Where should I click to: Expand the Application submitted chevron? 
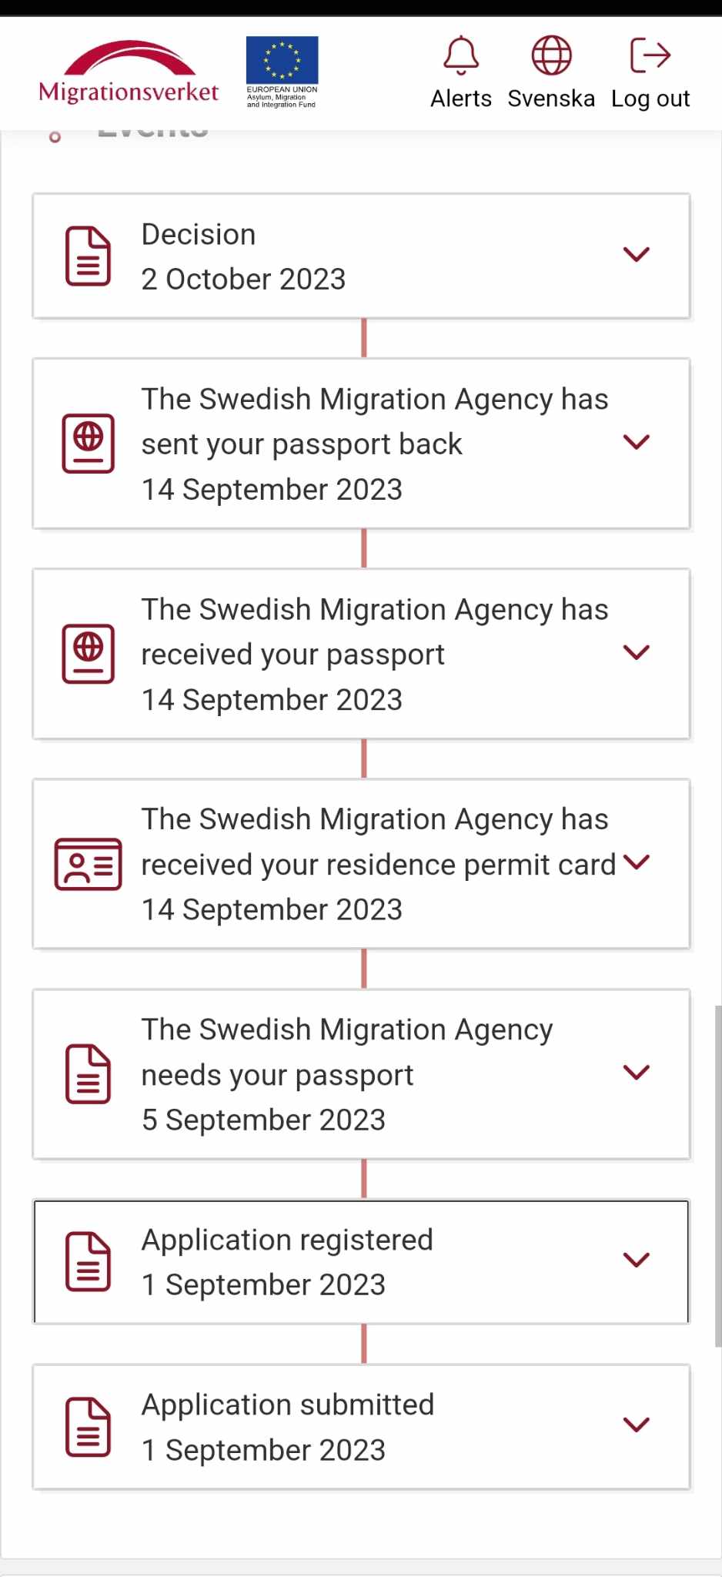(x=637, y=1425)
